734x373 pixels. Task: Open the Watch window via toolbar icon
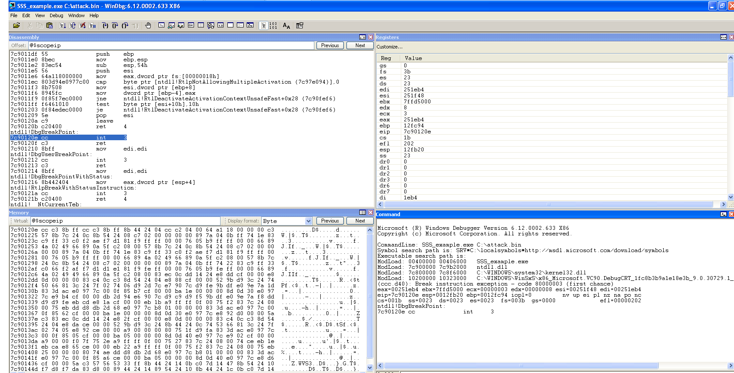click(x=171, y=26)
